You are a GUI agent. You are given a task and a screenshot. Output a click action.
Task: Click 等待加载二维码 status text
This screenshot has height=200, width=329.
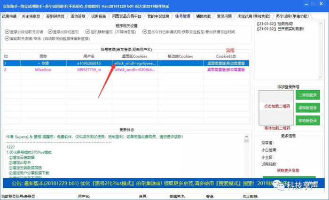pyautogui.click(x=277, y=128)
